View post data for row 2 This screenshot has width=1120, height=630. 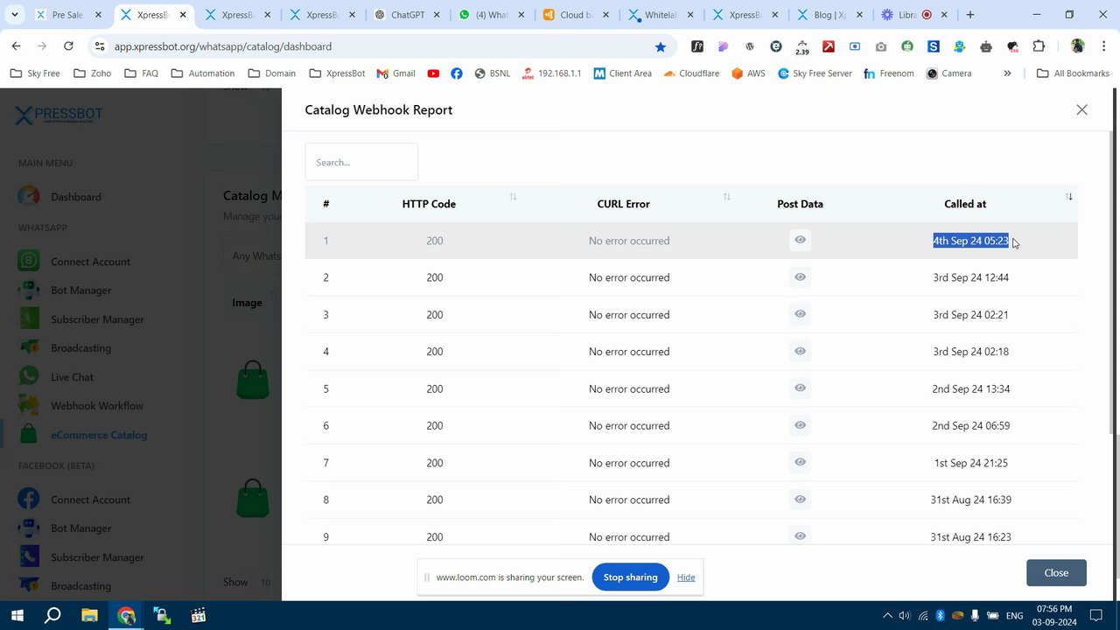[x=800, y=277]
